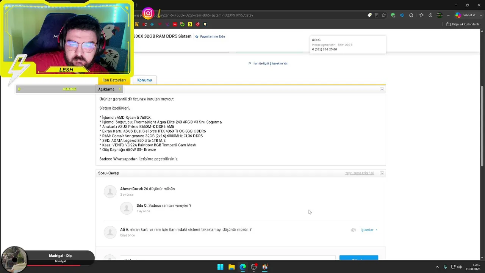The image size is (485, 273).
Task: Click the blue sound-wave extension icon
Action: tap(402, 15)
